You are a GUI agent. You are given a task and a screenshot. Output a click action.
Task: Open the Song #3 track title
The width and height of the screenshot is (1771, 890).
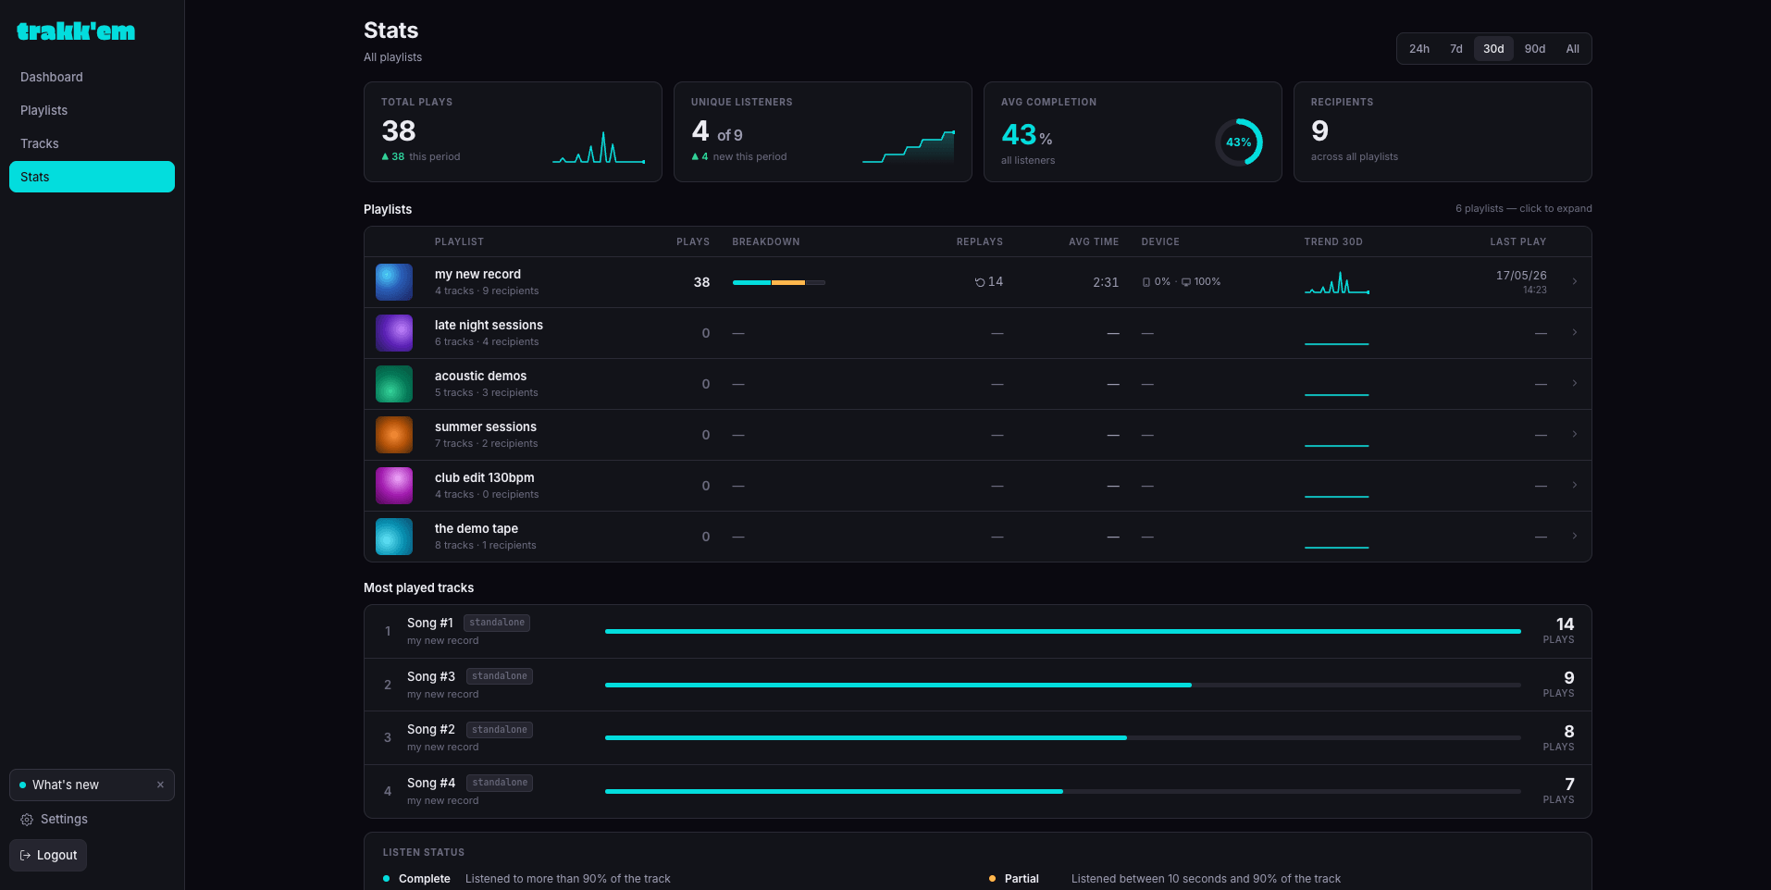pos(431,676)
